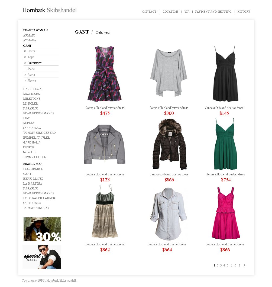The height and width of the screenshot is (287, 272).
Task: View the pink peplum dress image
Action: (226, 213)
